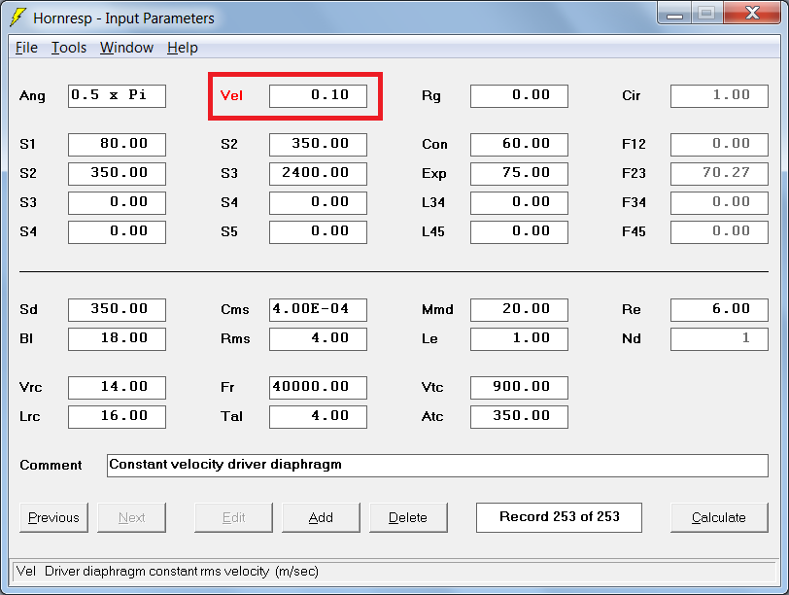
Task: Click the Cms label
Action: click(x=234, y=309)
